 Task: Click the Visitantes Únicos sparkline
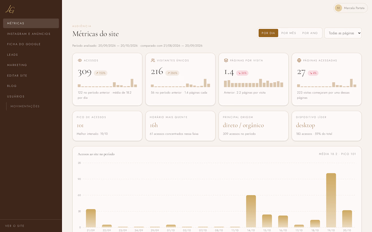coord(180,83)
